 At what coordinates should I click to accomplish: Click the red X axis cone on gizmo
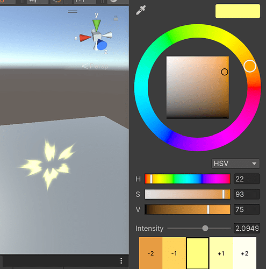click(85, 38)
